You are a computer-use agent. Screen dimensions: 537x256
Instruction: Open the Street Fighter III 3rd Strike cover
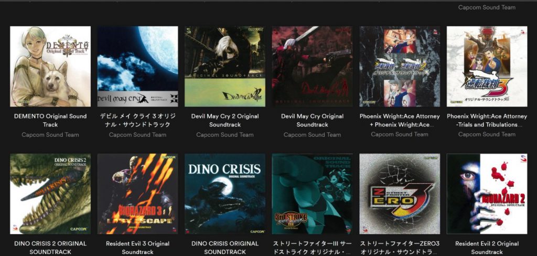point(313,194)
